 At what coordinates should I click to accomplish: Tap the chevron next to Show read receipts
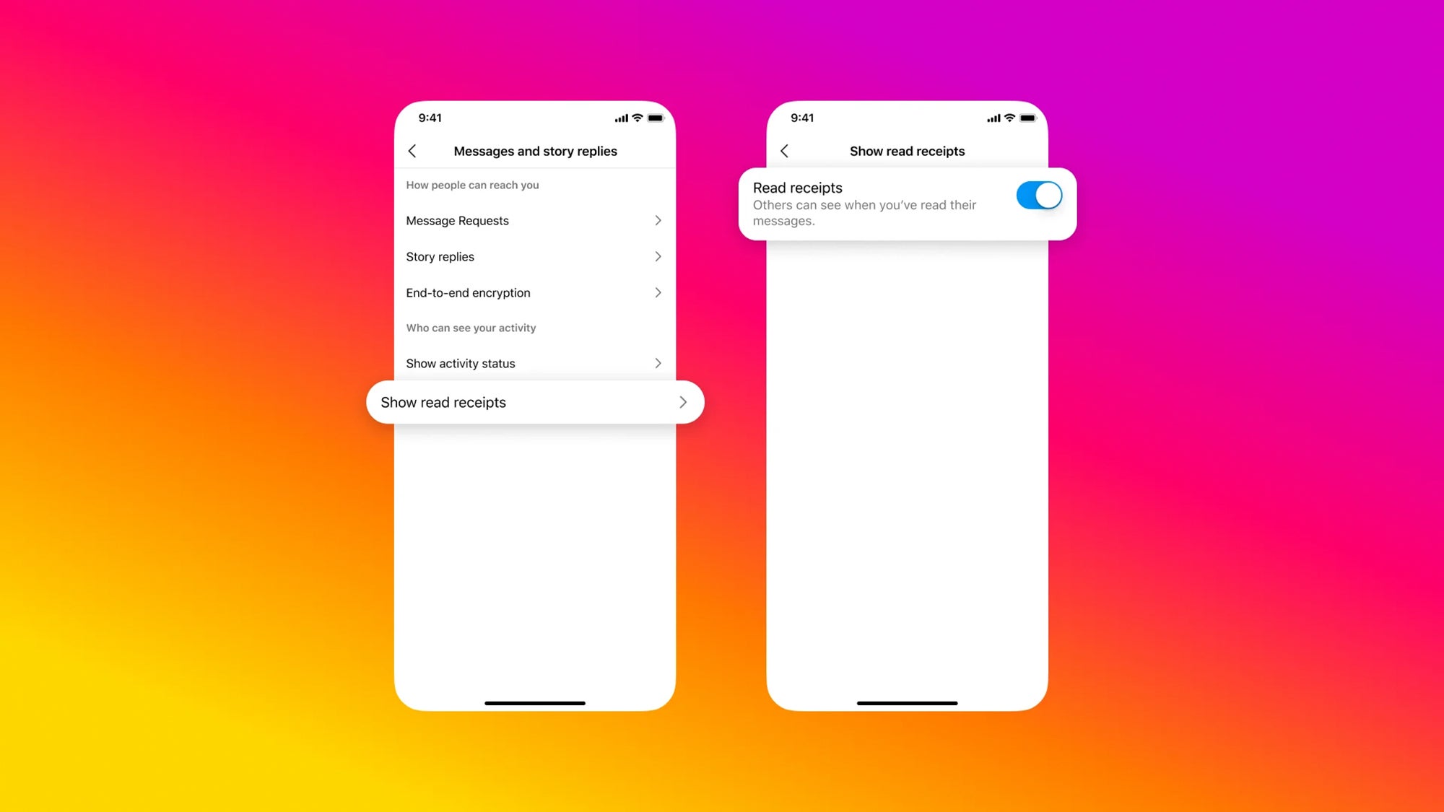[682, 401]
